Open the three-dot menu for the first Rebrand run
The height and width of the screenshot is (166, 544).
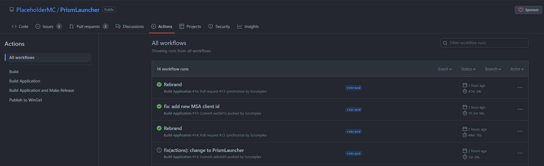[520, 87]
